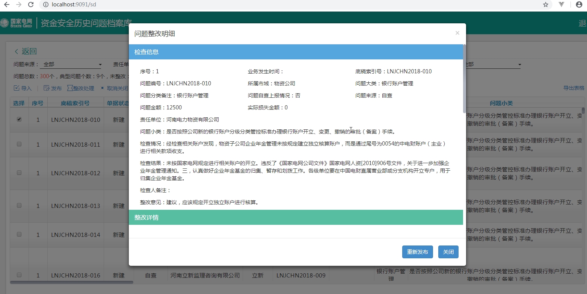Click 河南立新监理咨询有限公司 cell
587x294 pixels.
[205, 276]
